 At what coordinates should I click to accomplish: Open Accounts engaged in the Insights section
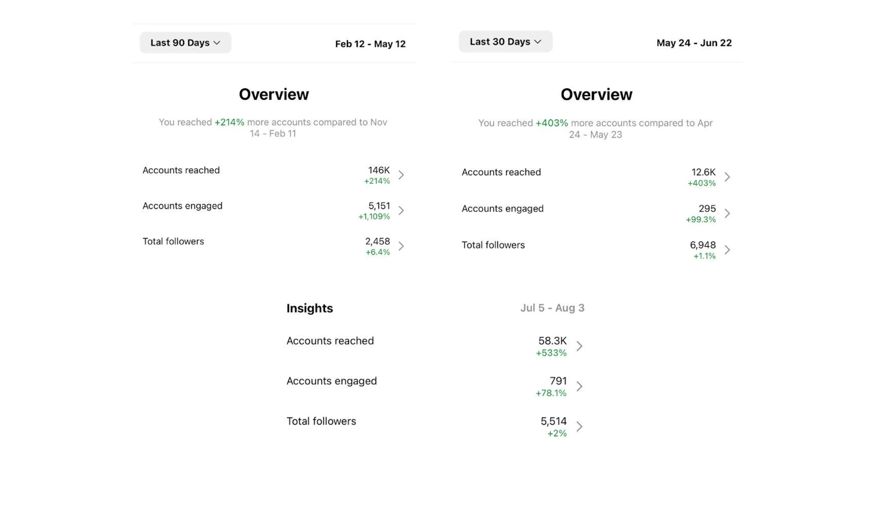(332, 381)
